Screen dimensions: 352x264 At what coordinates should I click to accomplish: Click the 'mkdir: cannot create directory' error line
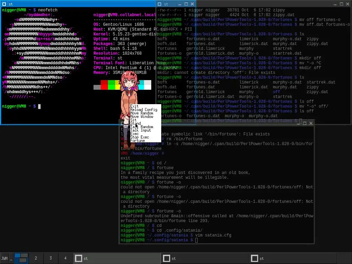pos(216,73)
